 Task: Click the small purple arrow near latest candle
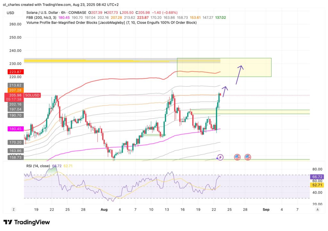tap(225, 91)
